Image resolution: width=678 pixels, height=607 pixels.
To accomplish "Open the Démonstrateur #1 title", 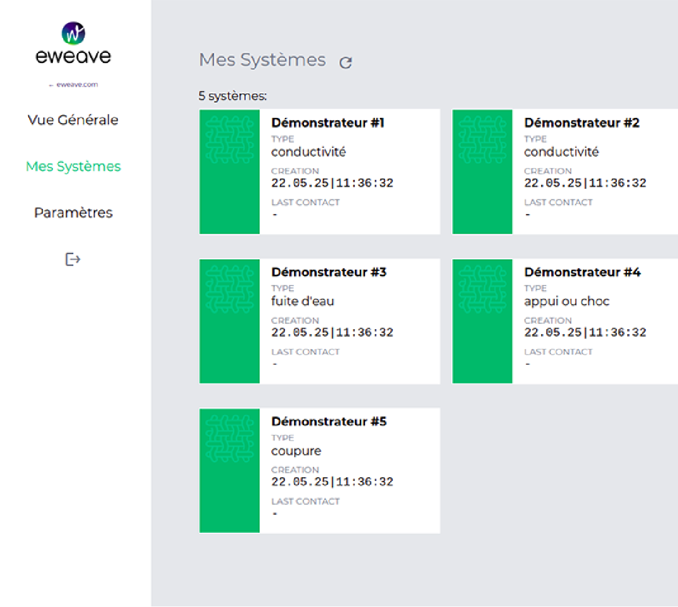I will click(x=327, y=123).
